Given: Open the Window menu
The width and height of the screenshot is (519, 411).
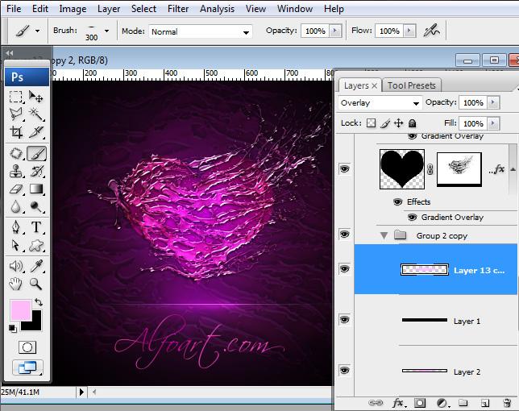Looking at the screenshot, I should click(x=295, y=9).
